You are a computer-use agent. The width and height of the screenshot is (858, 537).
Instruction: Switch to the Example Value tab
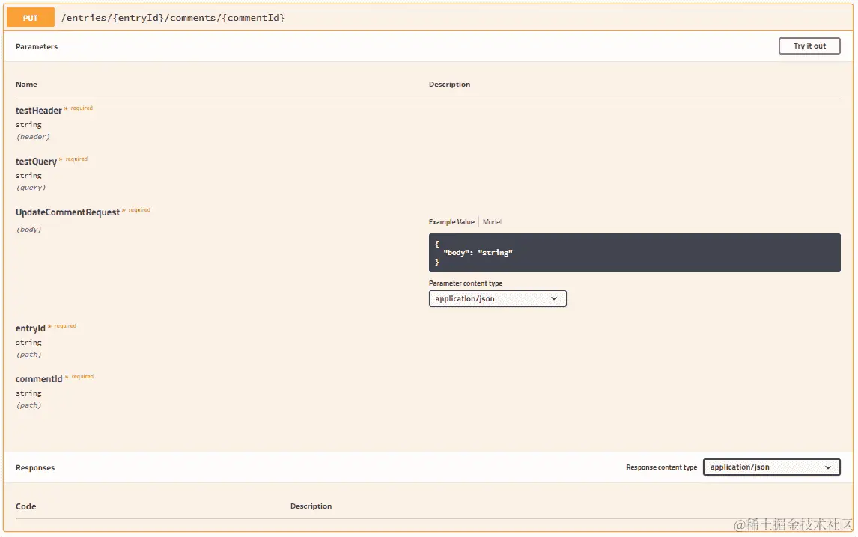point(451,222)
